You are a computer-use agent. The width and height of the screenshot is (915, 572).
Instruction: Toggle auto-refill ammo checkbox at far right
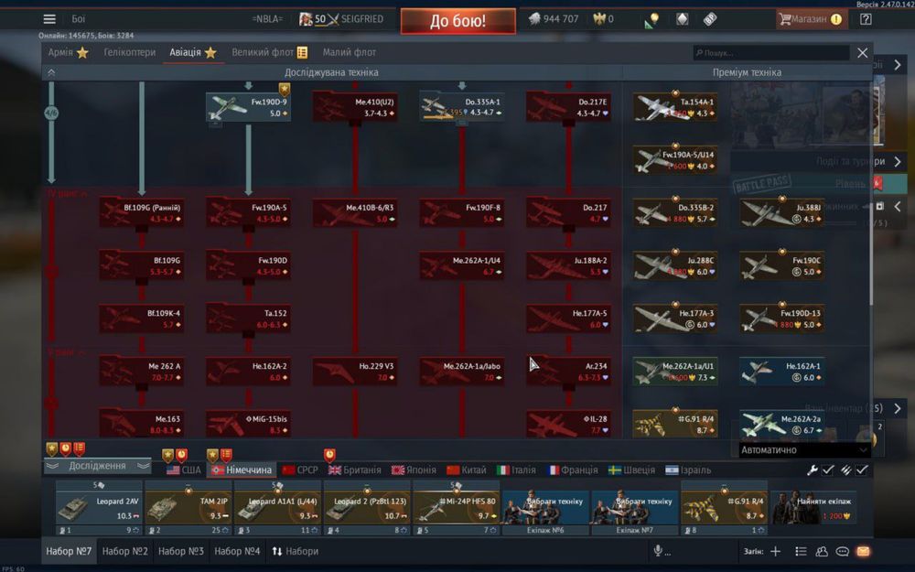coord(862,469)
